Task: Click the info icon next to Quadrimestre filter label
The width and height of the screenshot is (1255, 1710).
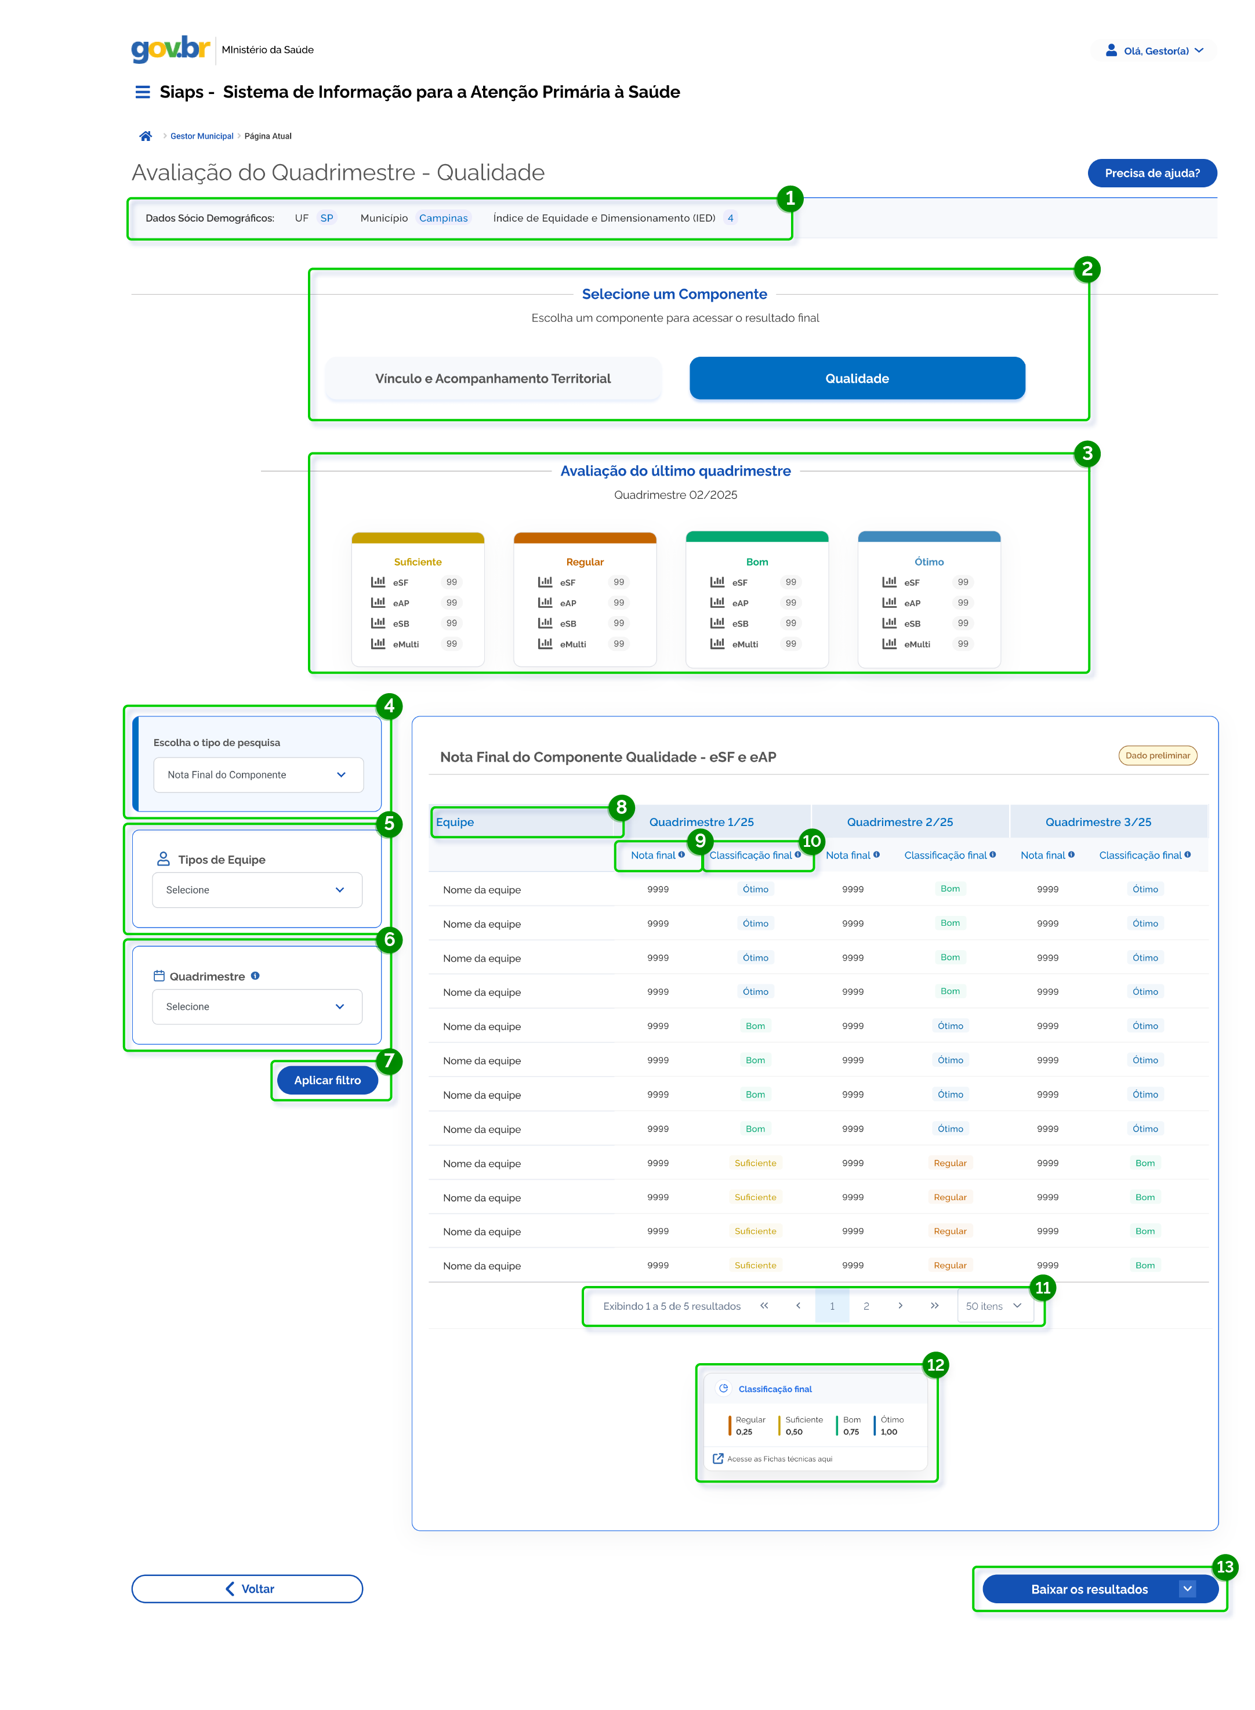Action: pos(255,976)
